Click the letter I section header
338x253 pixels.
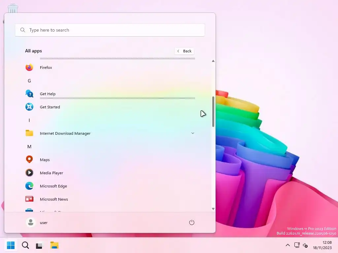29,120
